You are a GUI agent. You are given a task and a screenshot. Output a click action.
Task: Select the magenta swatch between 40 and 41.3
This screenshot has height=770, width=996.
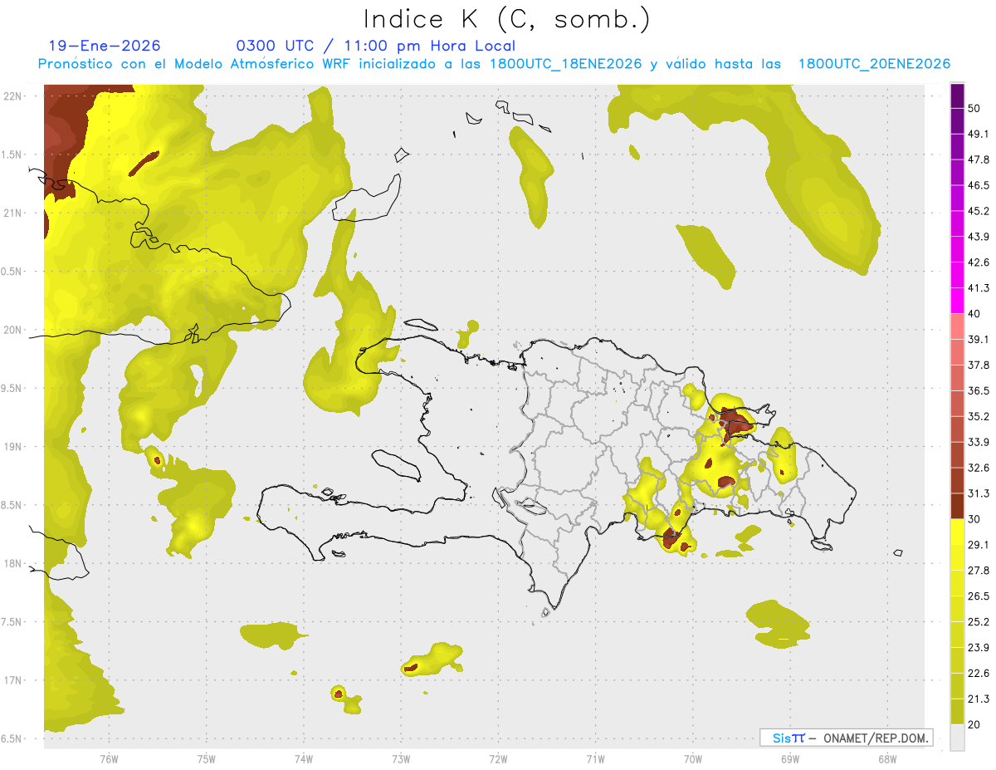click(958, 301)
